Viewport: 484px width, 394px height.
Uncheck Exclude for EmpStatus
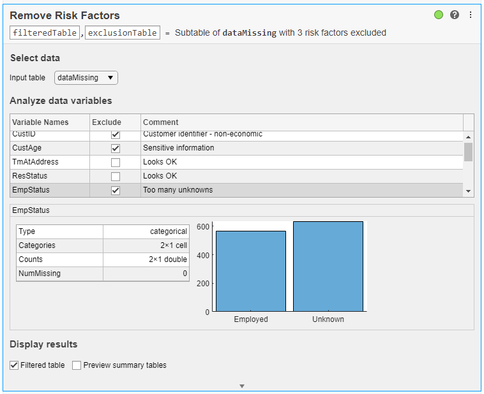(116, 191)
